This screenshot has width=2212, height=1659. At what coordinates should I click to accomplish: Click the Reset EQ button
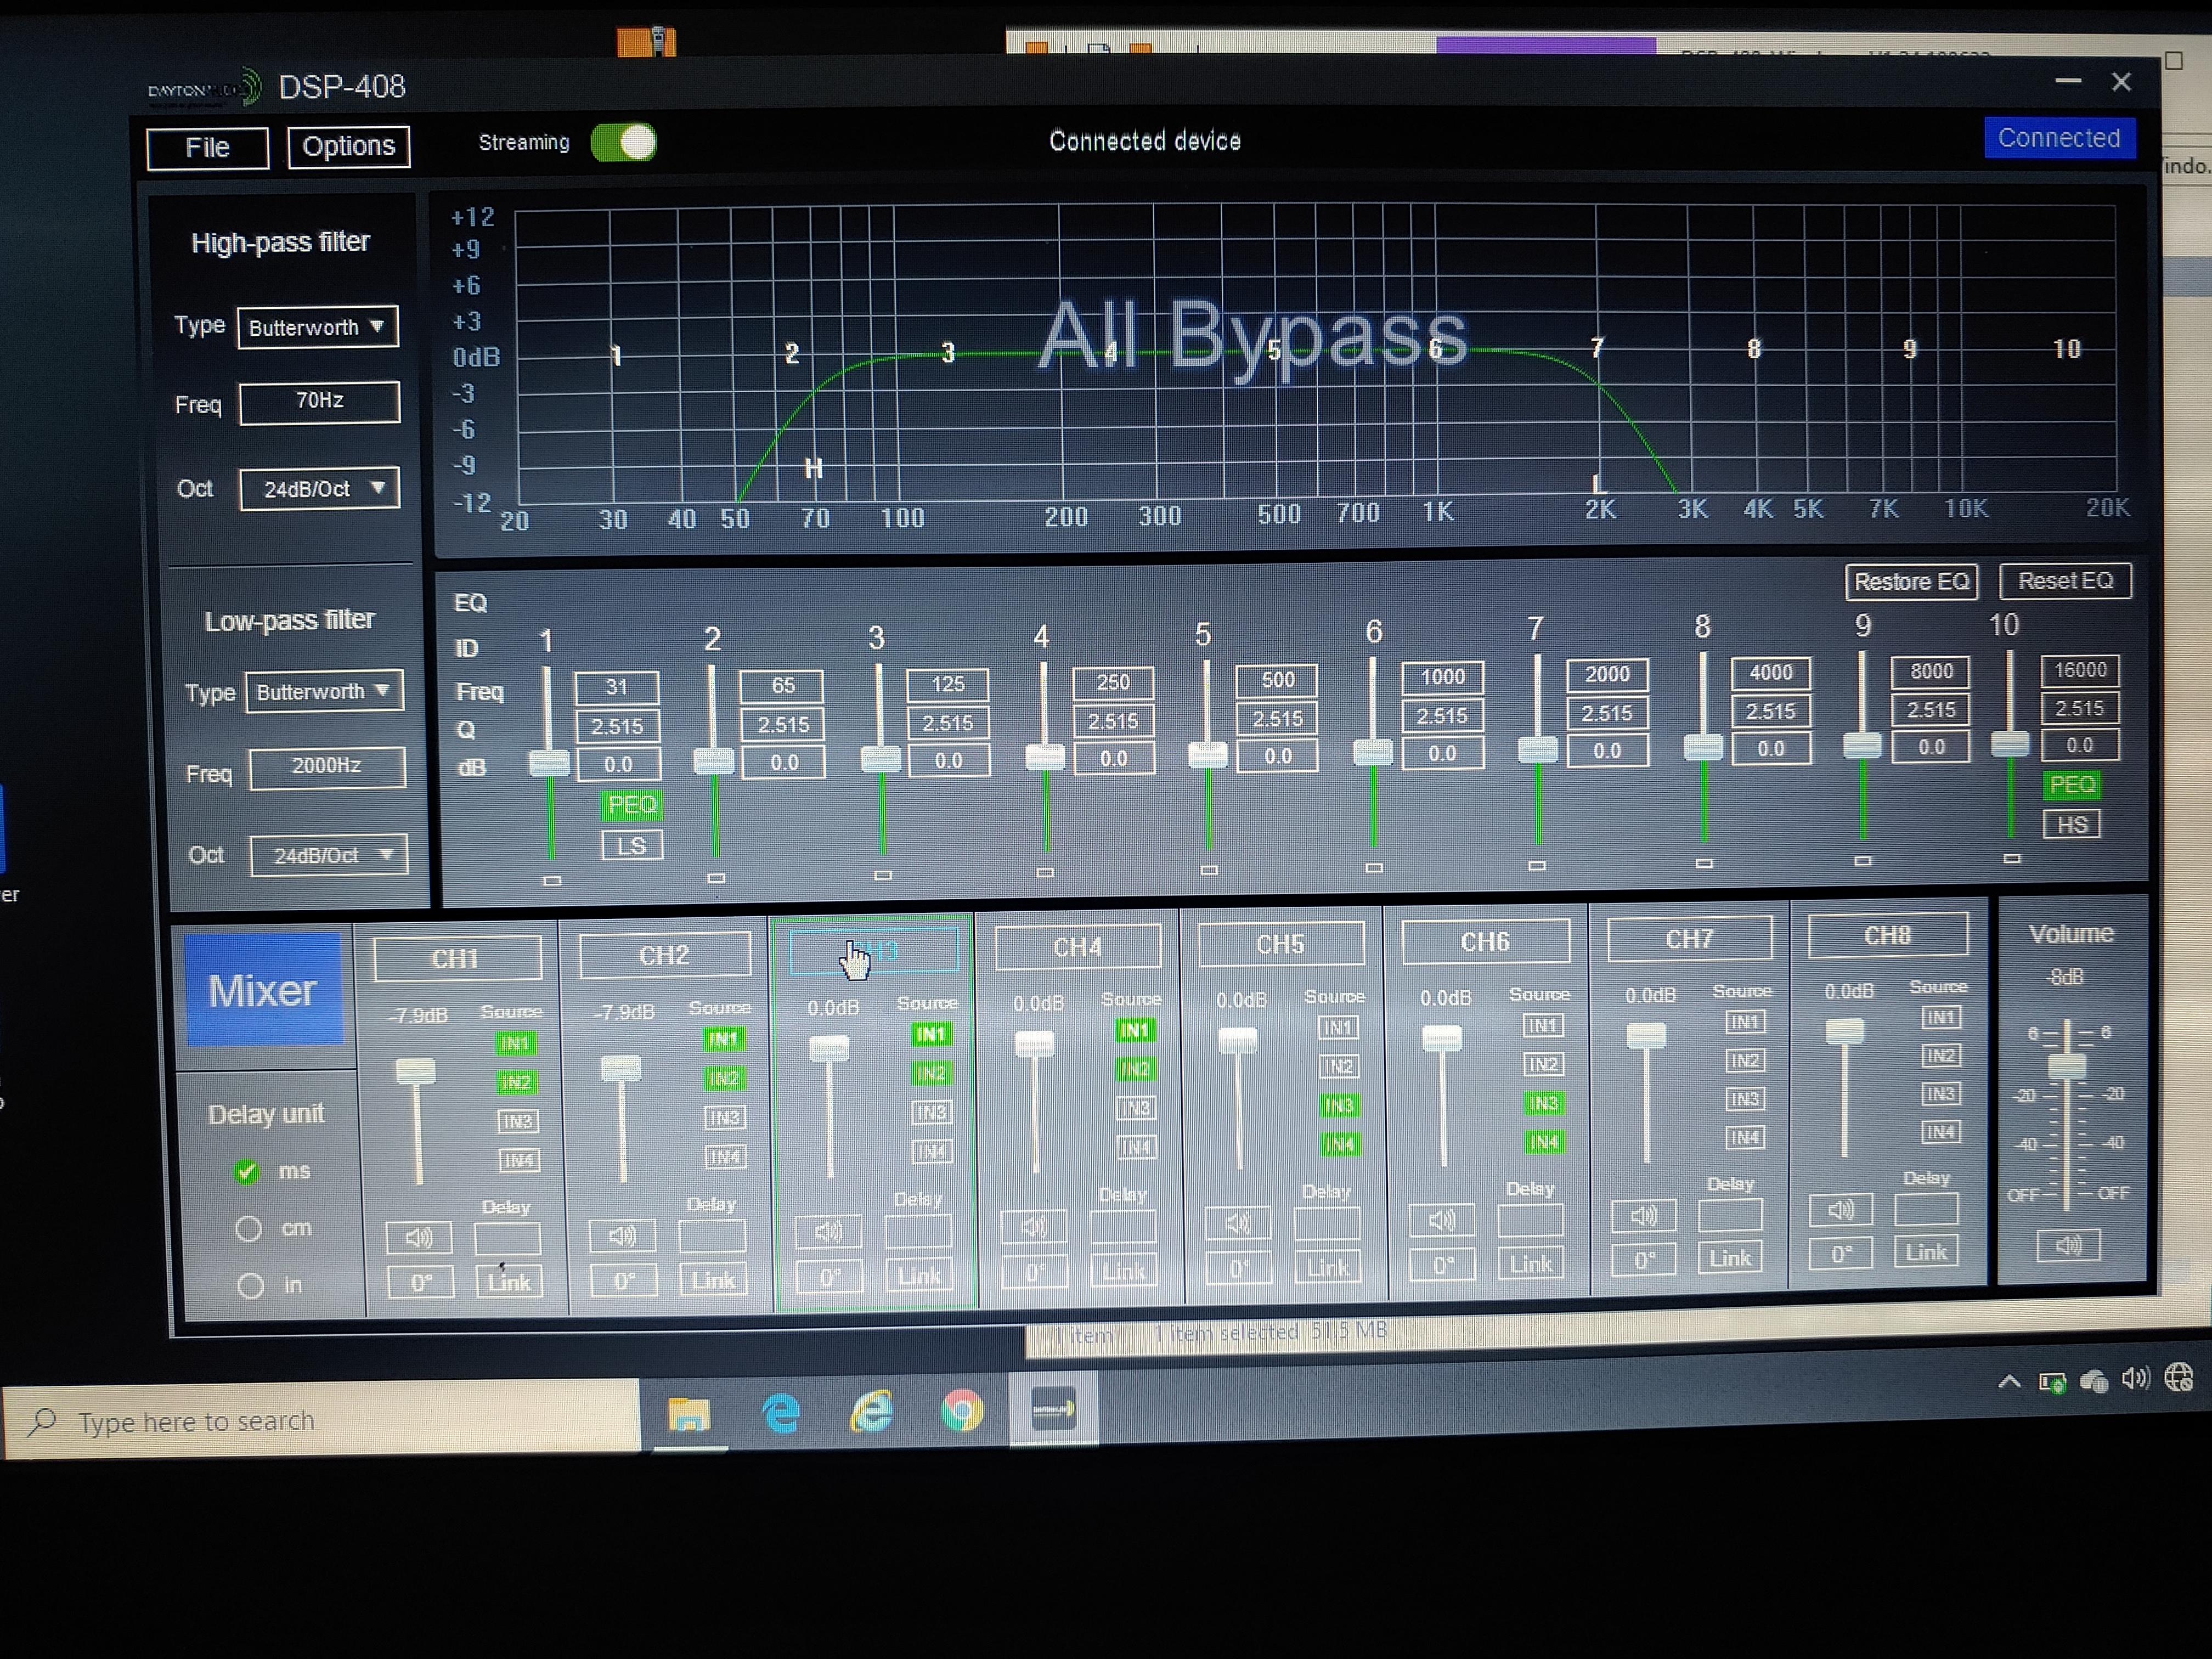pyautogui.click(x=2065, y=581)
